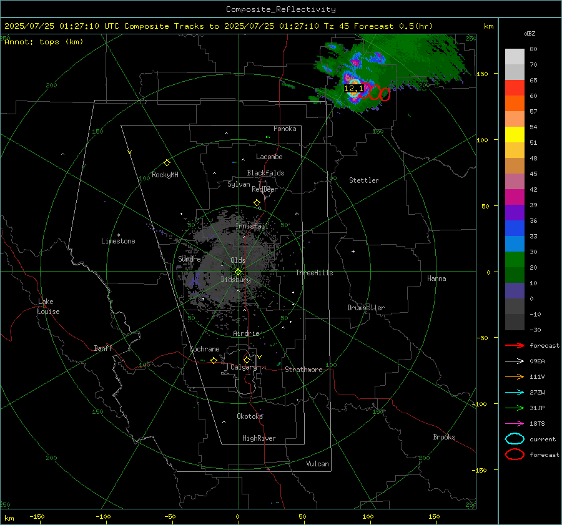Click the dBZ legend heading
562x525 pixels.
pos(530,33)
